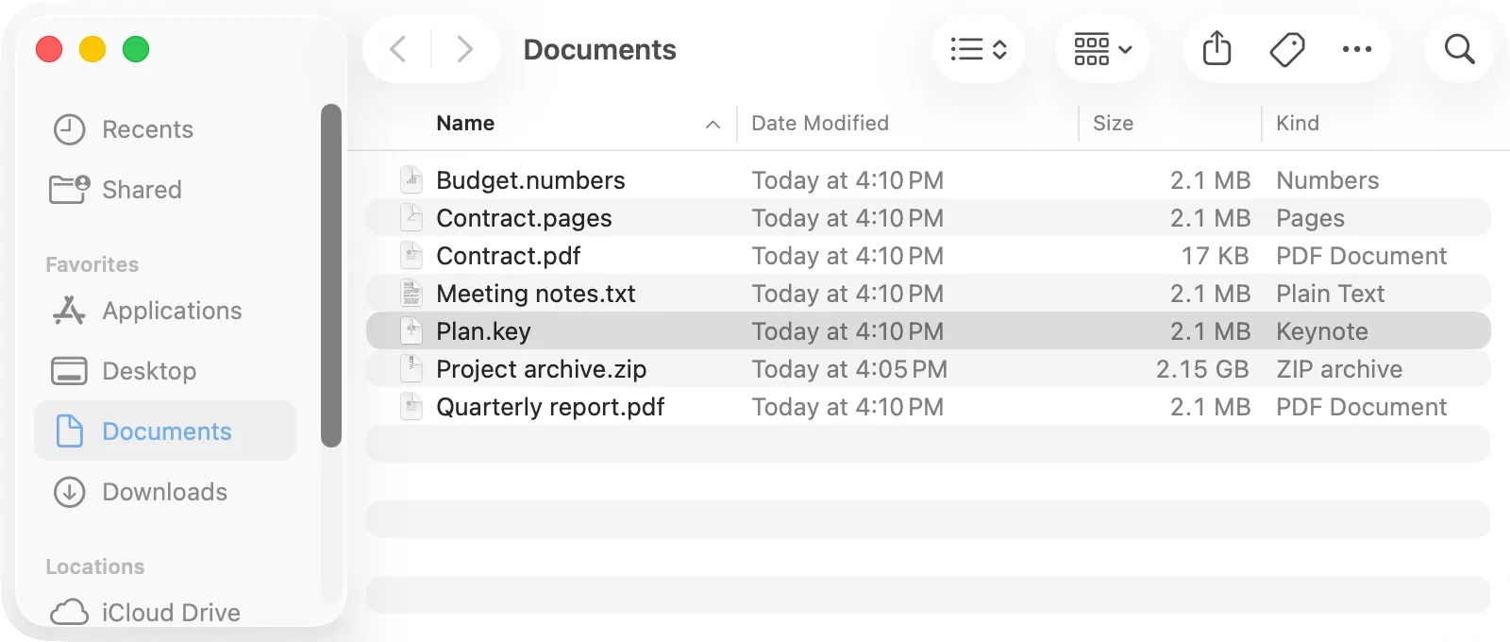The image size is (1510, 642).
Task: Open Recents in the sidebar
Action: tap(166, 129)
